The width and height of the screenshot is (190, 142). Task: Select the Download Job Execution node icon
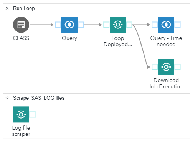coord(166,67)
